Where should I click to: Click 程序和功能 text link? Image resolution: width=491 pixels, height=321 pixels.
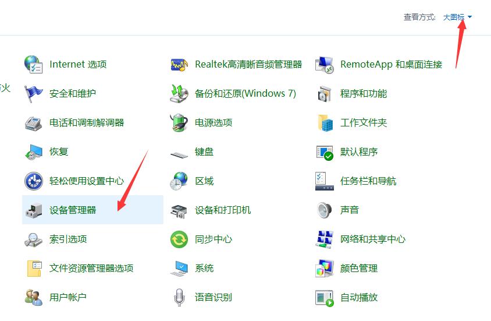(364, 93)
